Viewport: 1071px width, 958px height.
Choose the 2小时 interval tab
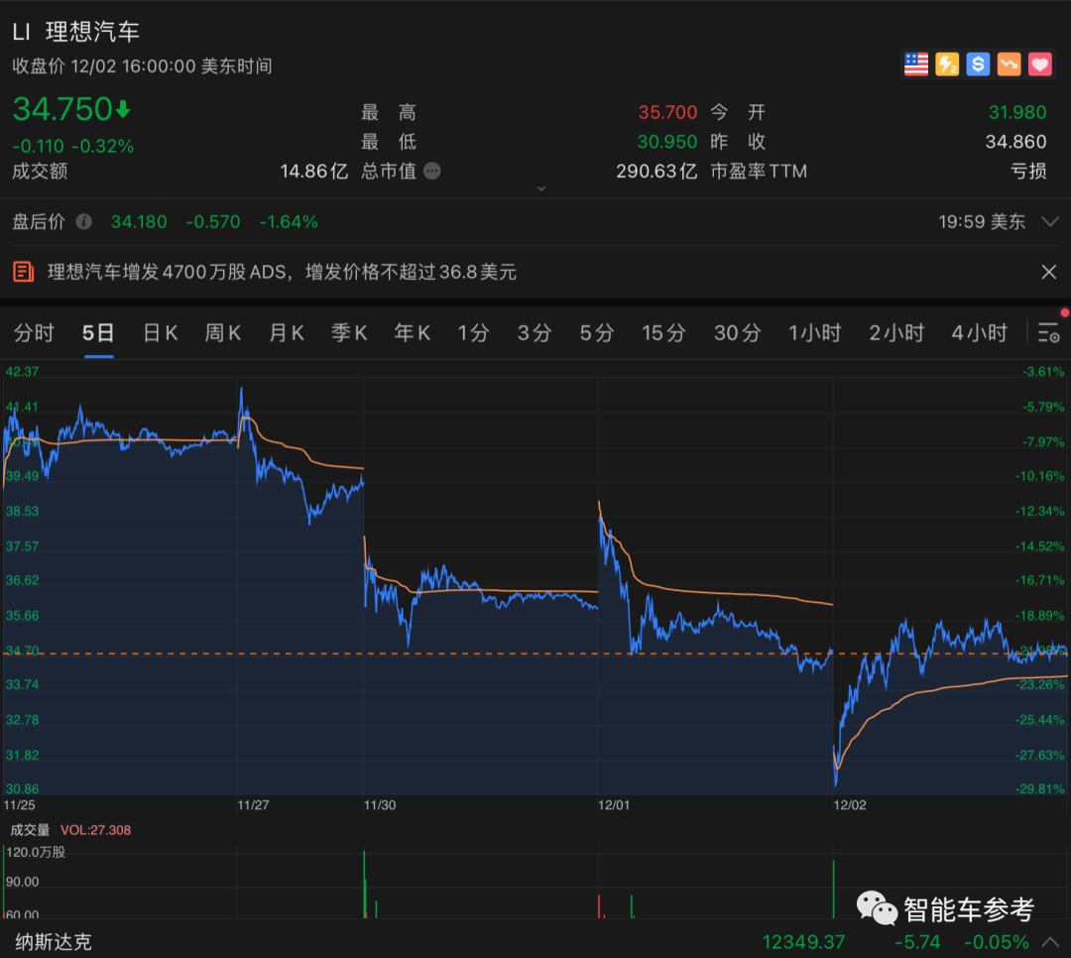click(x=896, y=333)
